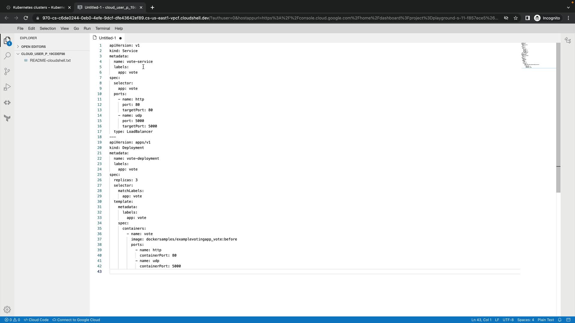575x323 pixels.
Task: Open the Run and Debug view
Action: click(7, 87)
